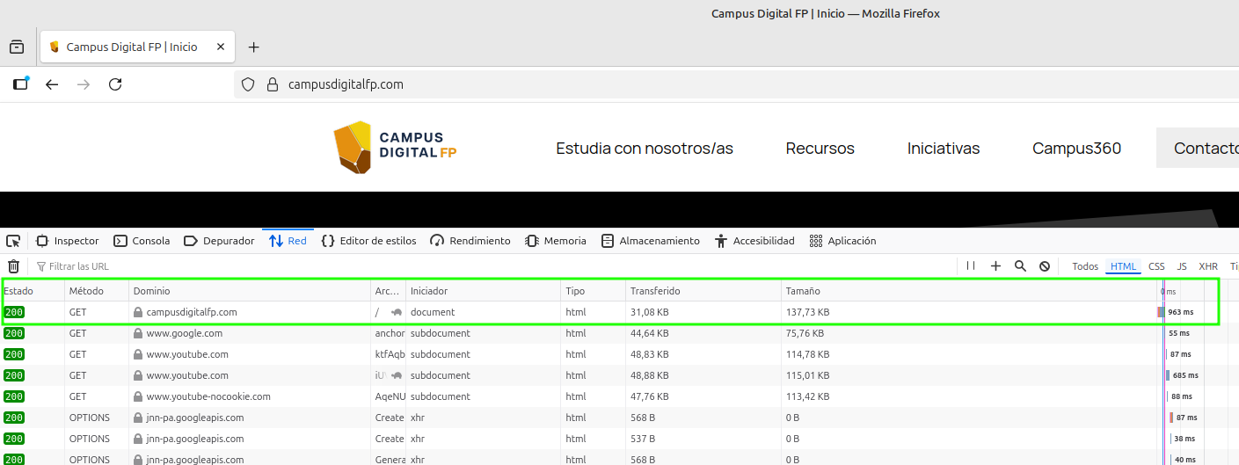Image resolution: width=1239 pixels, height=465 pixels.
Task: Open the network search magnifier icon
Action: point(1020,266)
